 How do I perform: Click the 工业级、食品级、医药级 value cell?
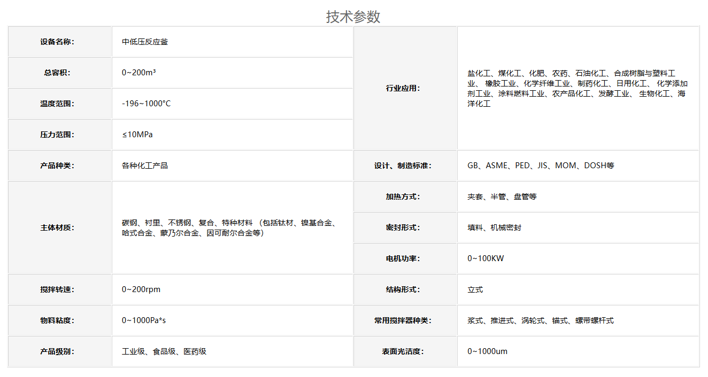coord(164,351)
